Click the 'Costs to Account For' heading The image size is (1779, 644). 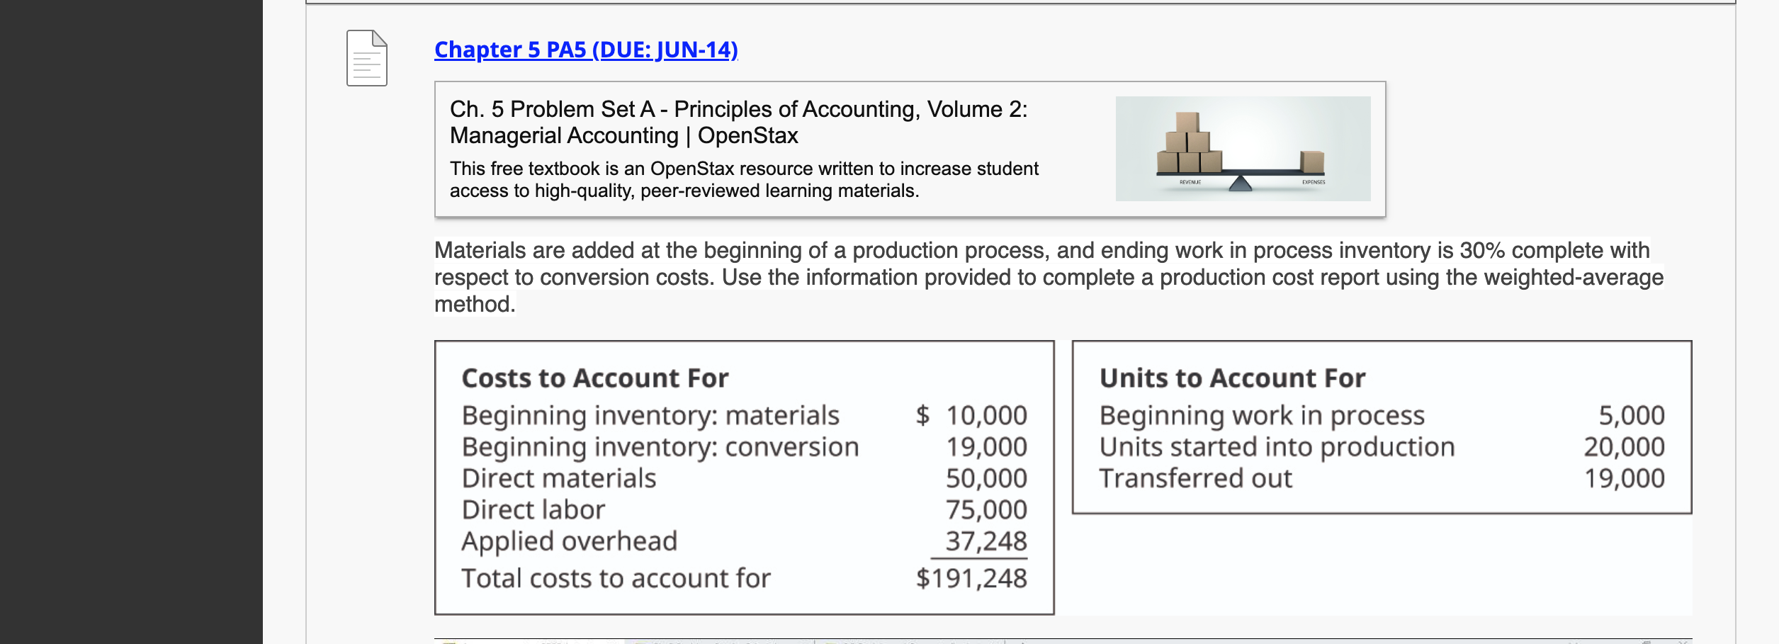coord(594,378)
